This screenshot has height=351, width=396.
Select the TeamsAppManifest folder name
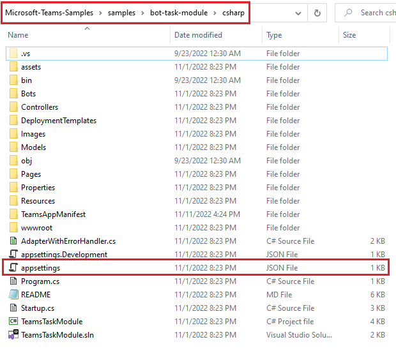coord(53,214)
